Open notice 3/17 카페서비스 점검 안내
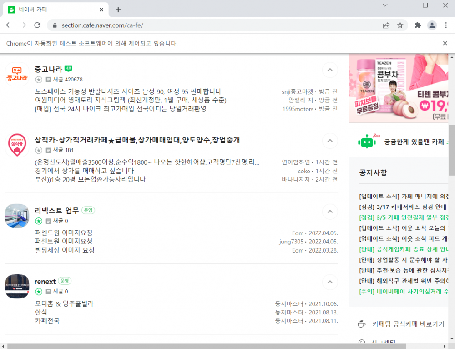 pyautogui.click(x=403, y=207)
